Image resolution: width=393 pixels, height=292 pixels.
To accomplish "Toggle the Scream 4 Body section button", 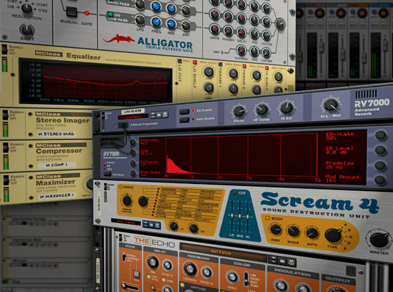I will coord(267,218).
